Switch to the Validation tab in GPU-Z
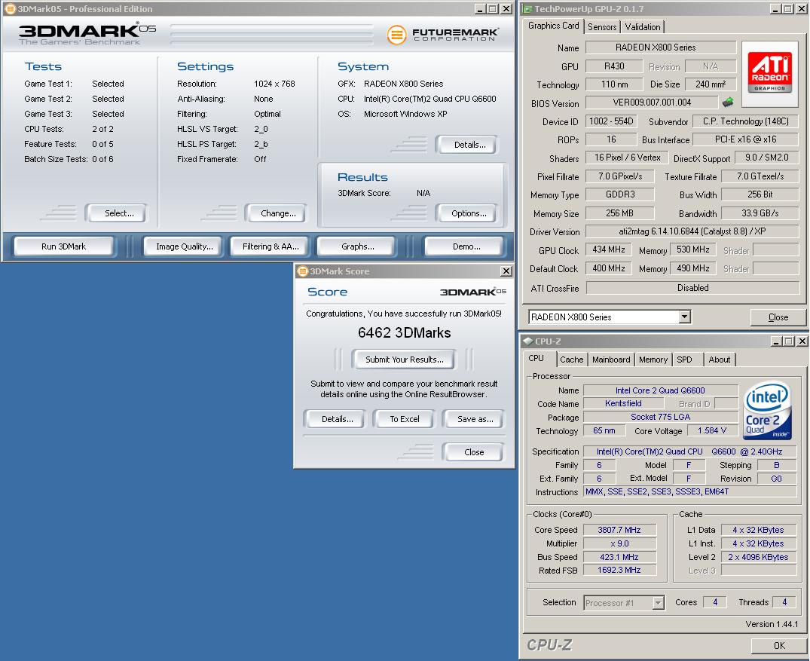This screenshot has width=810, height=661. click(642, 27)
